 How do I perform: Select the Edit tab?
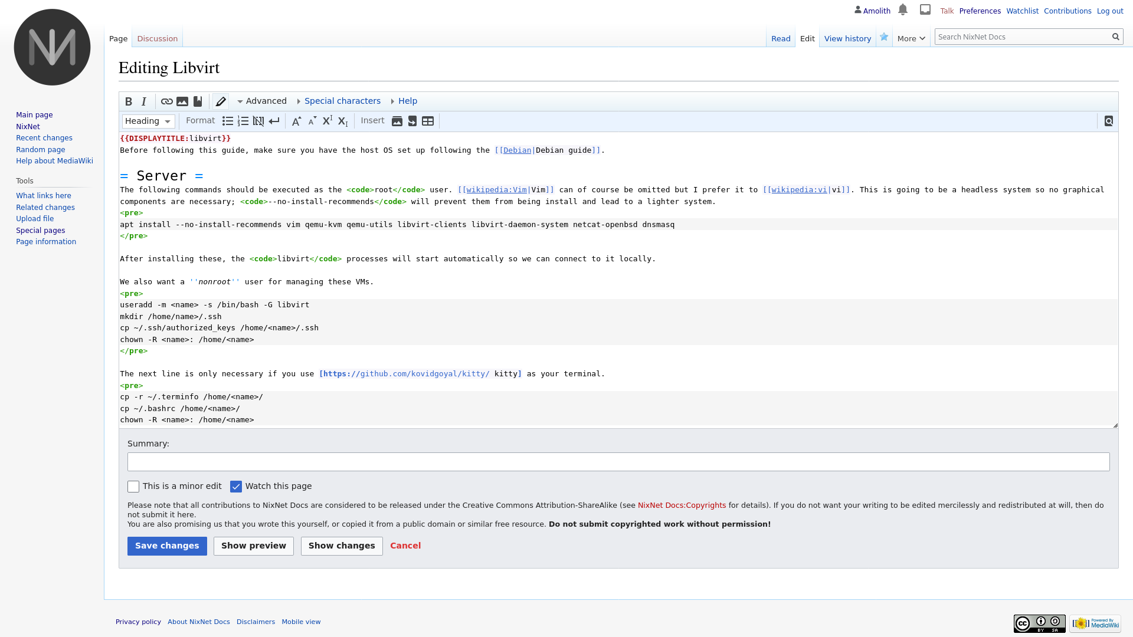[807, 38]
